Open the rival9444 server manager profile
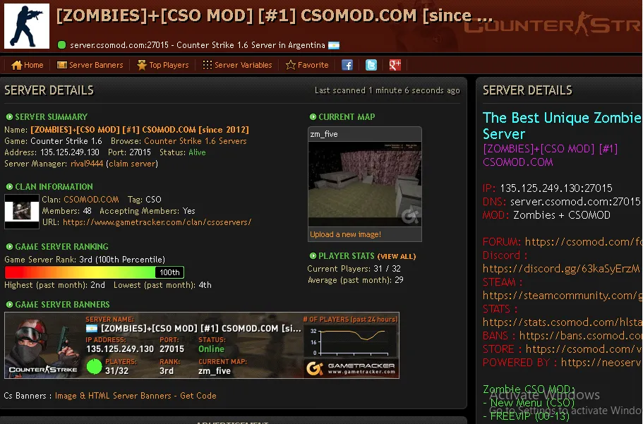The image size is (643, 424). 87,164
